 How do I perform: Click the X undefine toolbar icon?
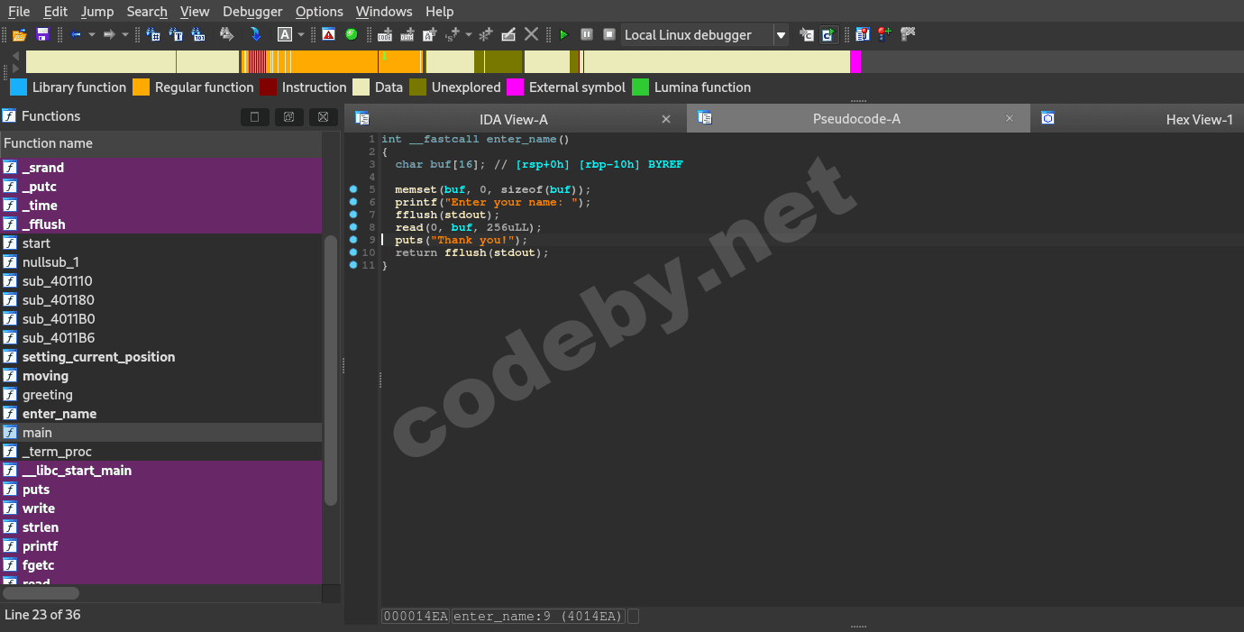(x=531, y=34)
